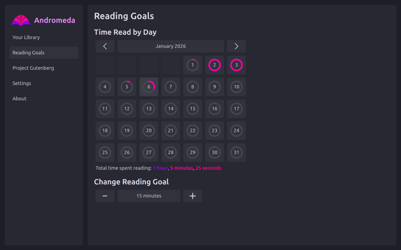Decrease reading goal with minus button

point(105,196)
